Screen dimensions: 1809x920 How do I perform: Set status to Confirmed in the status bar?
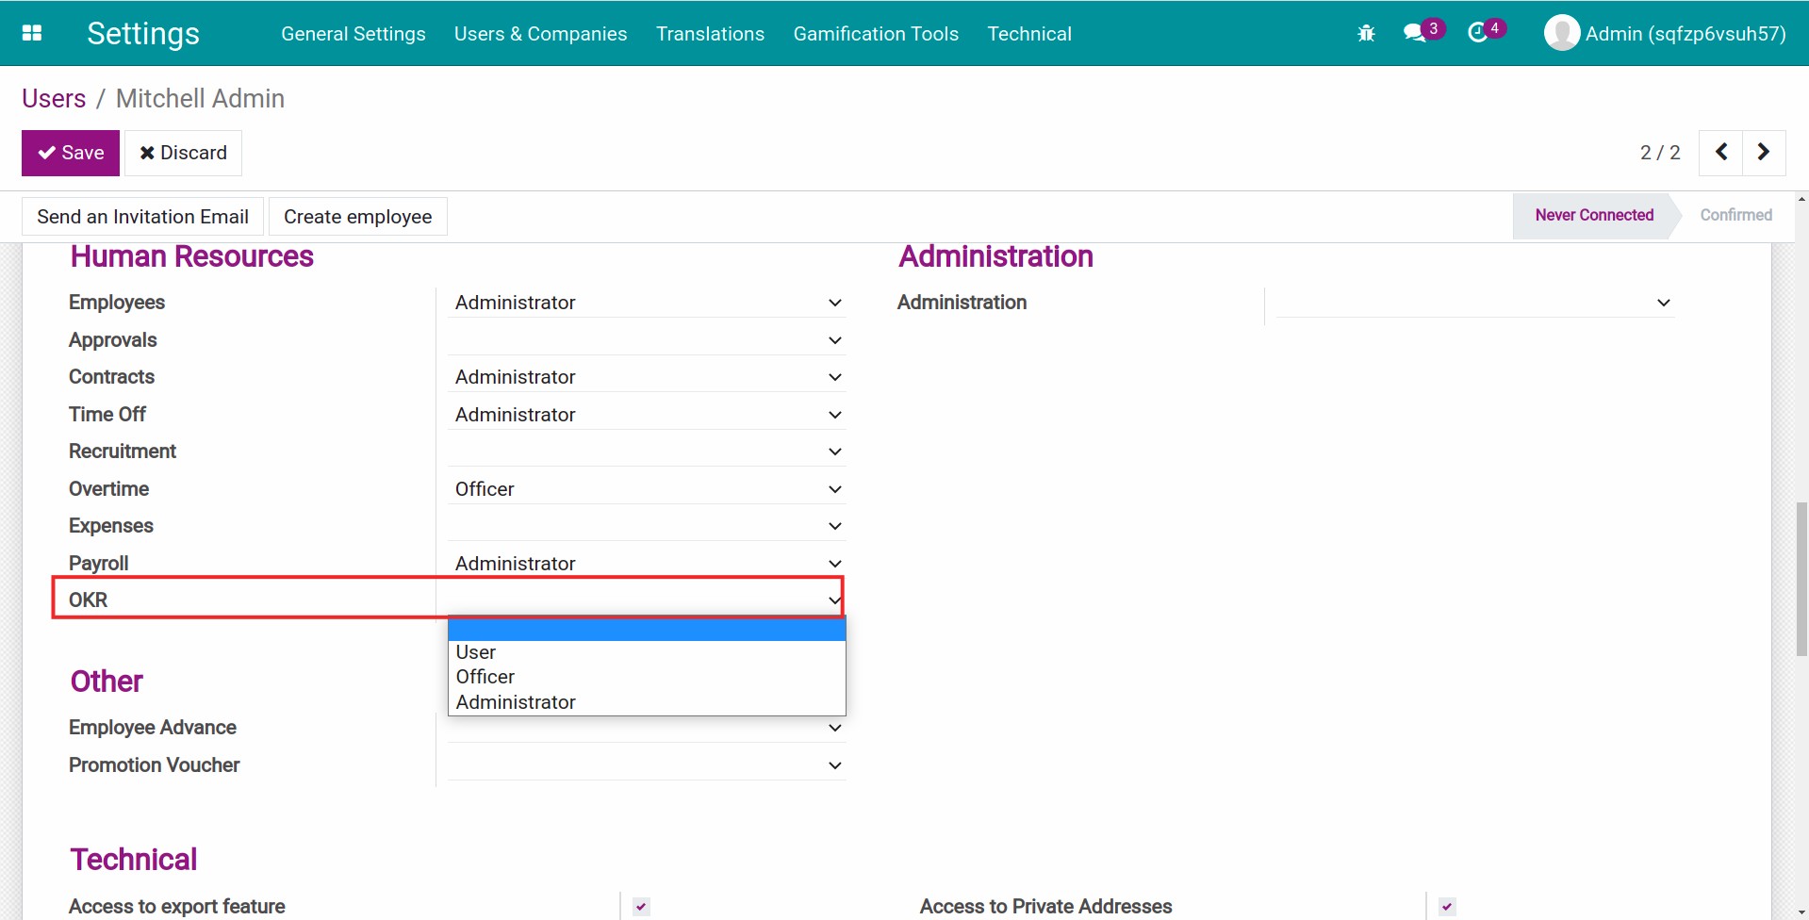tap(1735, 215)
